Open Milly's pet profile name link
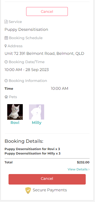 (36, 123)
